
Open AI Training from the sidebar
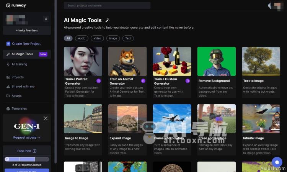pos(19,64)
